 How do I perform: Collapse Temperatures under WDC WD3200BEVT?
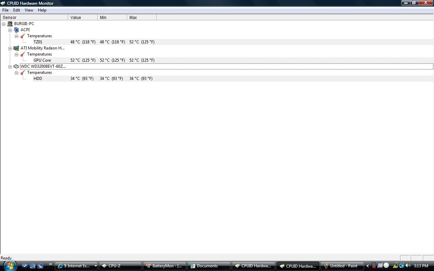(x=16, y=72)
